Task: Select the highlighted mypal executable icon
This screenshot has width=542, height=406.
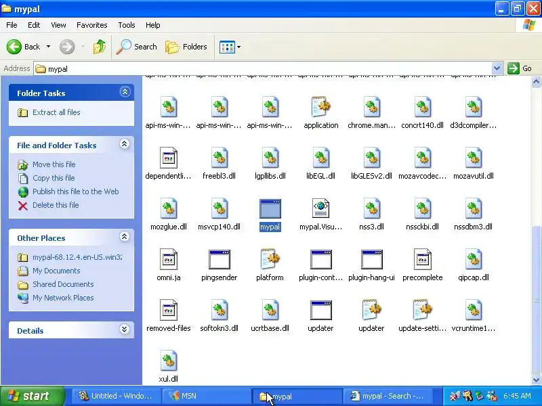Action: (270, 208)
